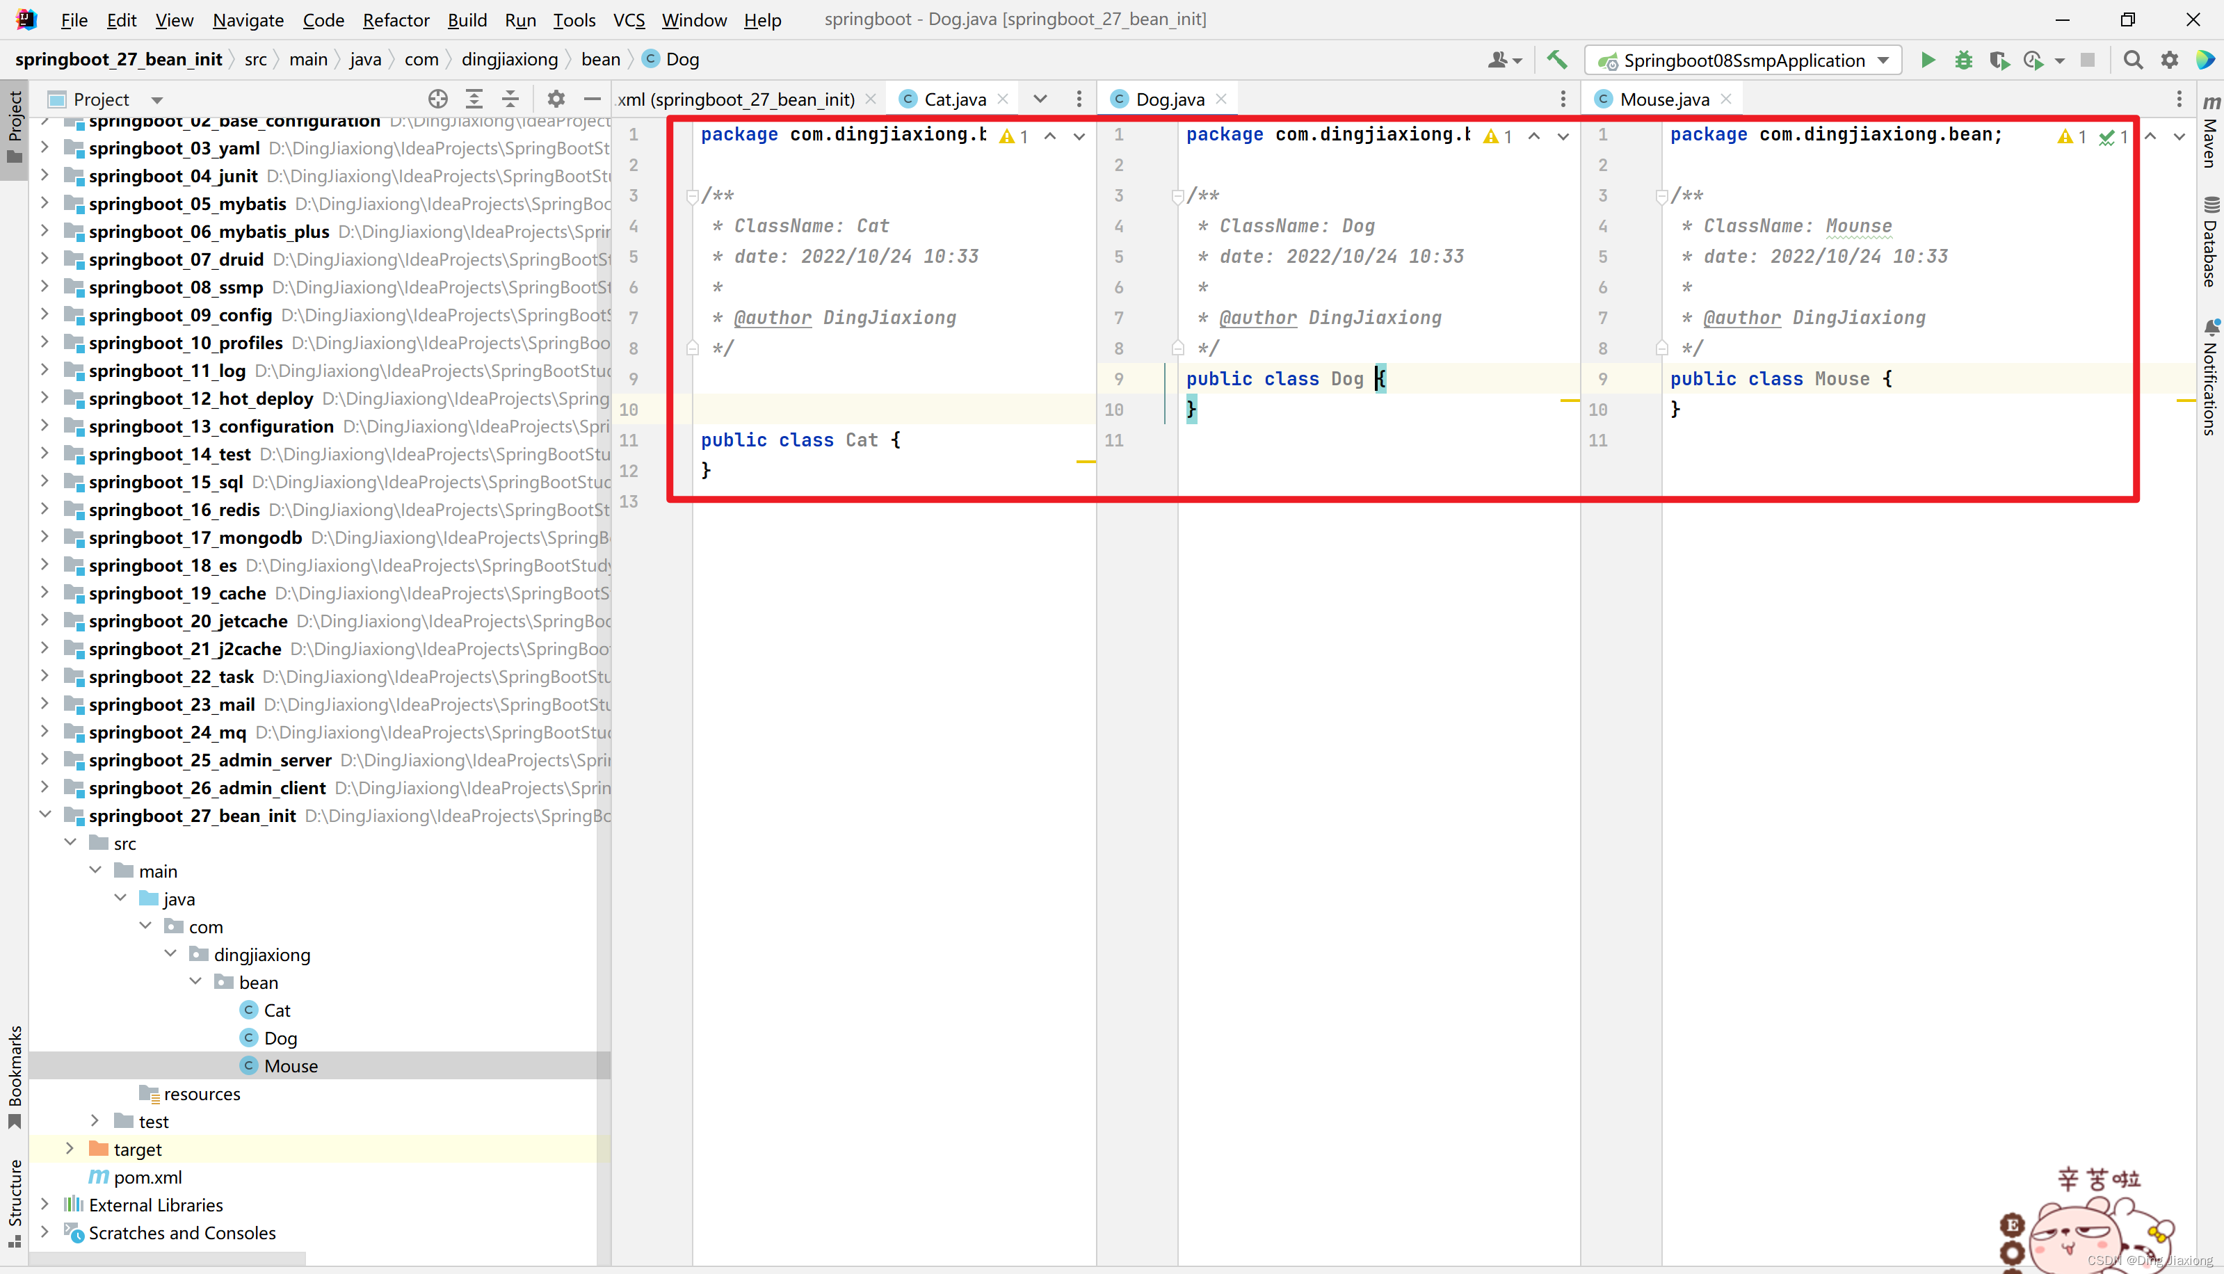
Task: Open the VCS menu
Action: tap(629, 19)
